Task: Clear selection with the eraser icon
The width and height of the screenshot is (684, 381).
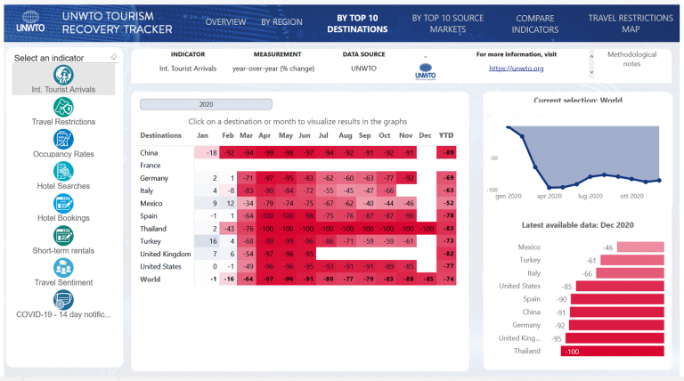Action: point(113,57)
